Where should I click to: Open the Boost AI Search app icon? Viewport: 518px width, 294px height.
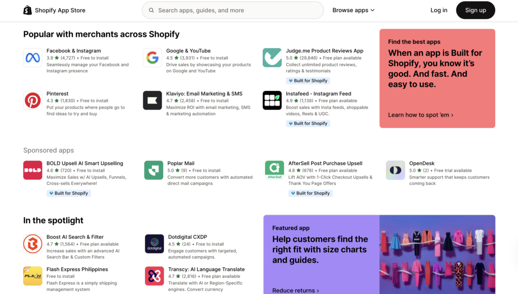[33, 244]
